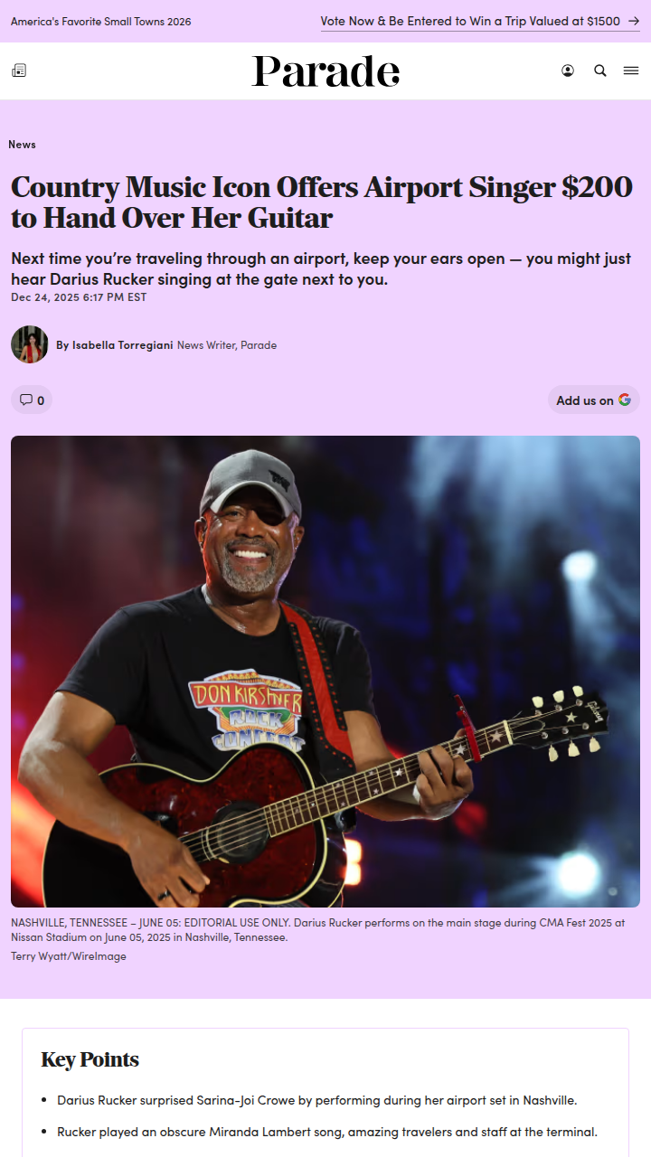Open the hamburger menu icon
Image resolution: width=651 pixels, height=1157 pixels.
coord(631,71)
